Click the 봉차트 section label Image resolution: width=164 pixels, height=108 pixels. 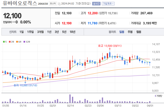point(112,32)
